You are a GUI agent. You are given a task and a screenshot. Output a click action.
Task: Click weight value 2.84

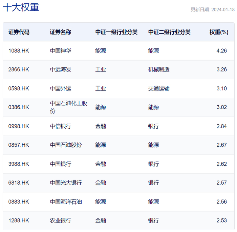[x=221, y=126]
